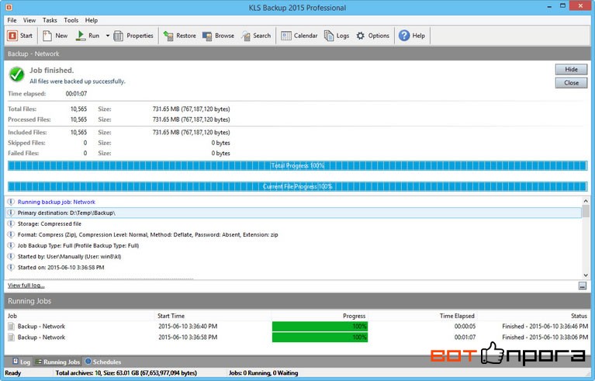Click the Start Time column header
The image size is (595, 381).
pos(214,316)
